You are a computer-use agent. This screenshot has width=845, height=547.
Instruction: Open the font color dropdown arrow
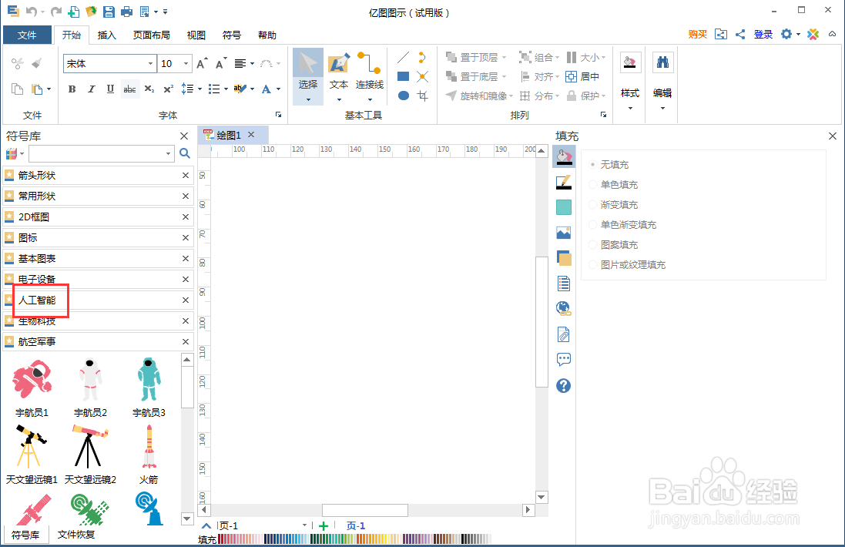[x=279, y=89]
